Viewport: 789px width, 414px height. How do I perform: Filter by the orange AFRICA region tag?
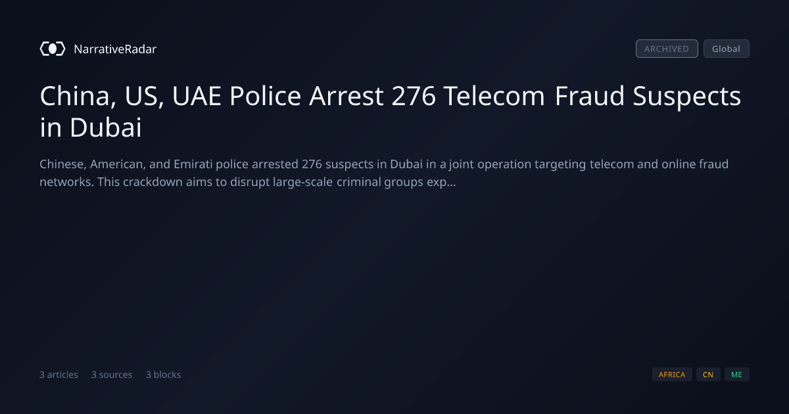point(672,375)
